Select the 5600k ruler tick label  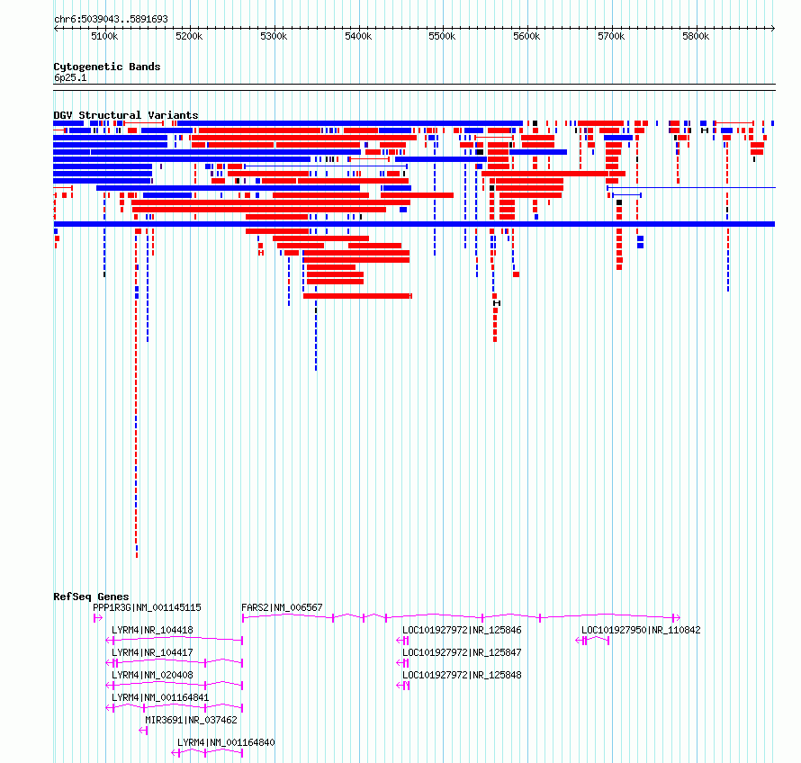[526, 36]
